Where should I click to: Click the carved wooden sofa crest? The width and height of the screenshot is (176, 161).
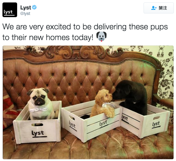coord(75,52)
